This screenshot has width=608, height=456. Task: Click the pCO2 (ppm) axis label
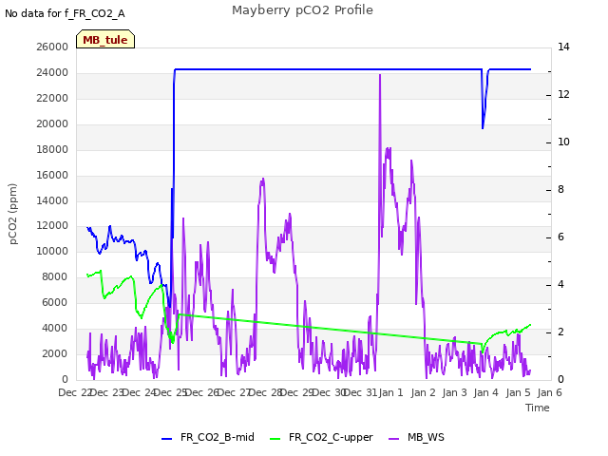(x=12, y=214)
